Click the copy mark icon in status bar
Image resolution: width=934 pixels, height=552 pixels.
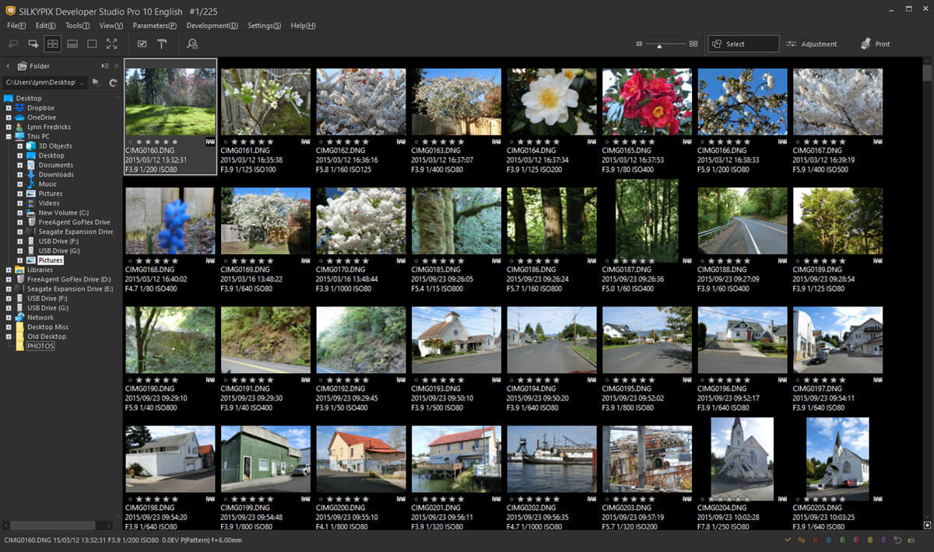801,540
